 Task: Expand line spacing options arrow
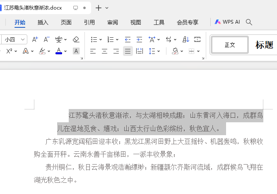click(159, 51)
